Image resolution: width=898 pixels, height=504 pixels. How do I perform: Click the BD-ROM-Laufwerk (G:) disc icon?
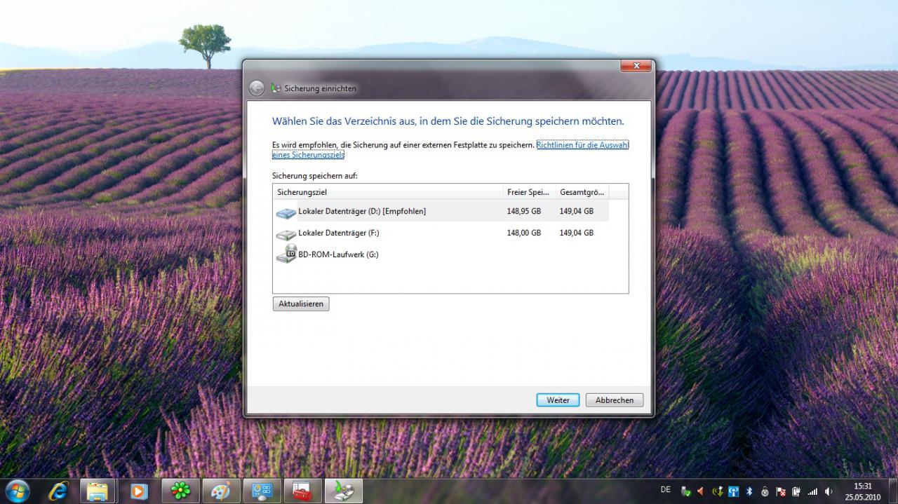click(x=286, y=255)
